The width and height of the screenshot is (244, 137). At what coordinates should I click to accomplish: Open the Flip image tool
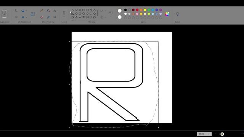pyautogui.click(x=23, y=17)
